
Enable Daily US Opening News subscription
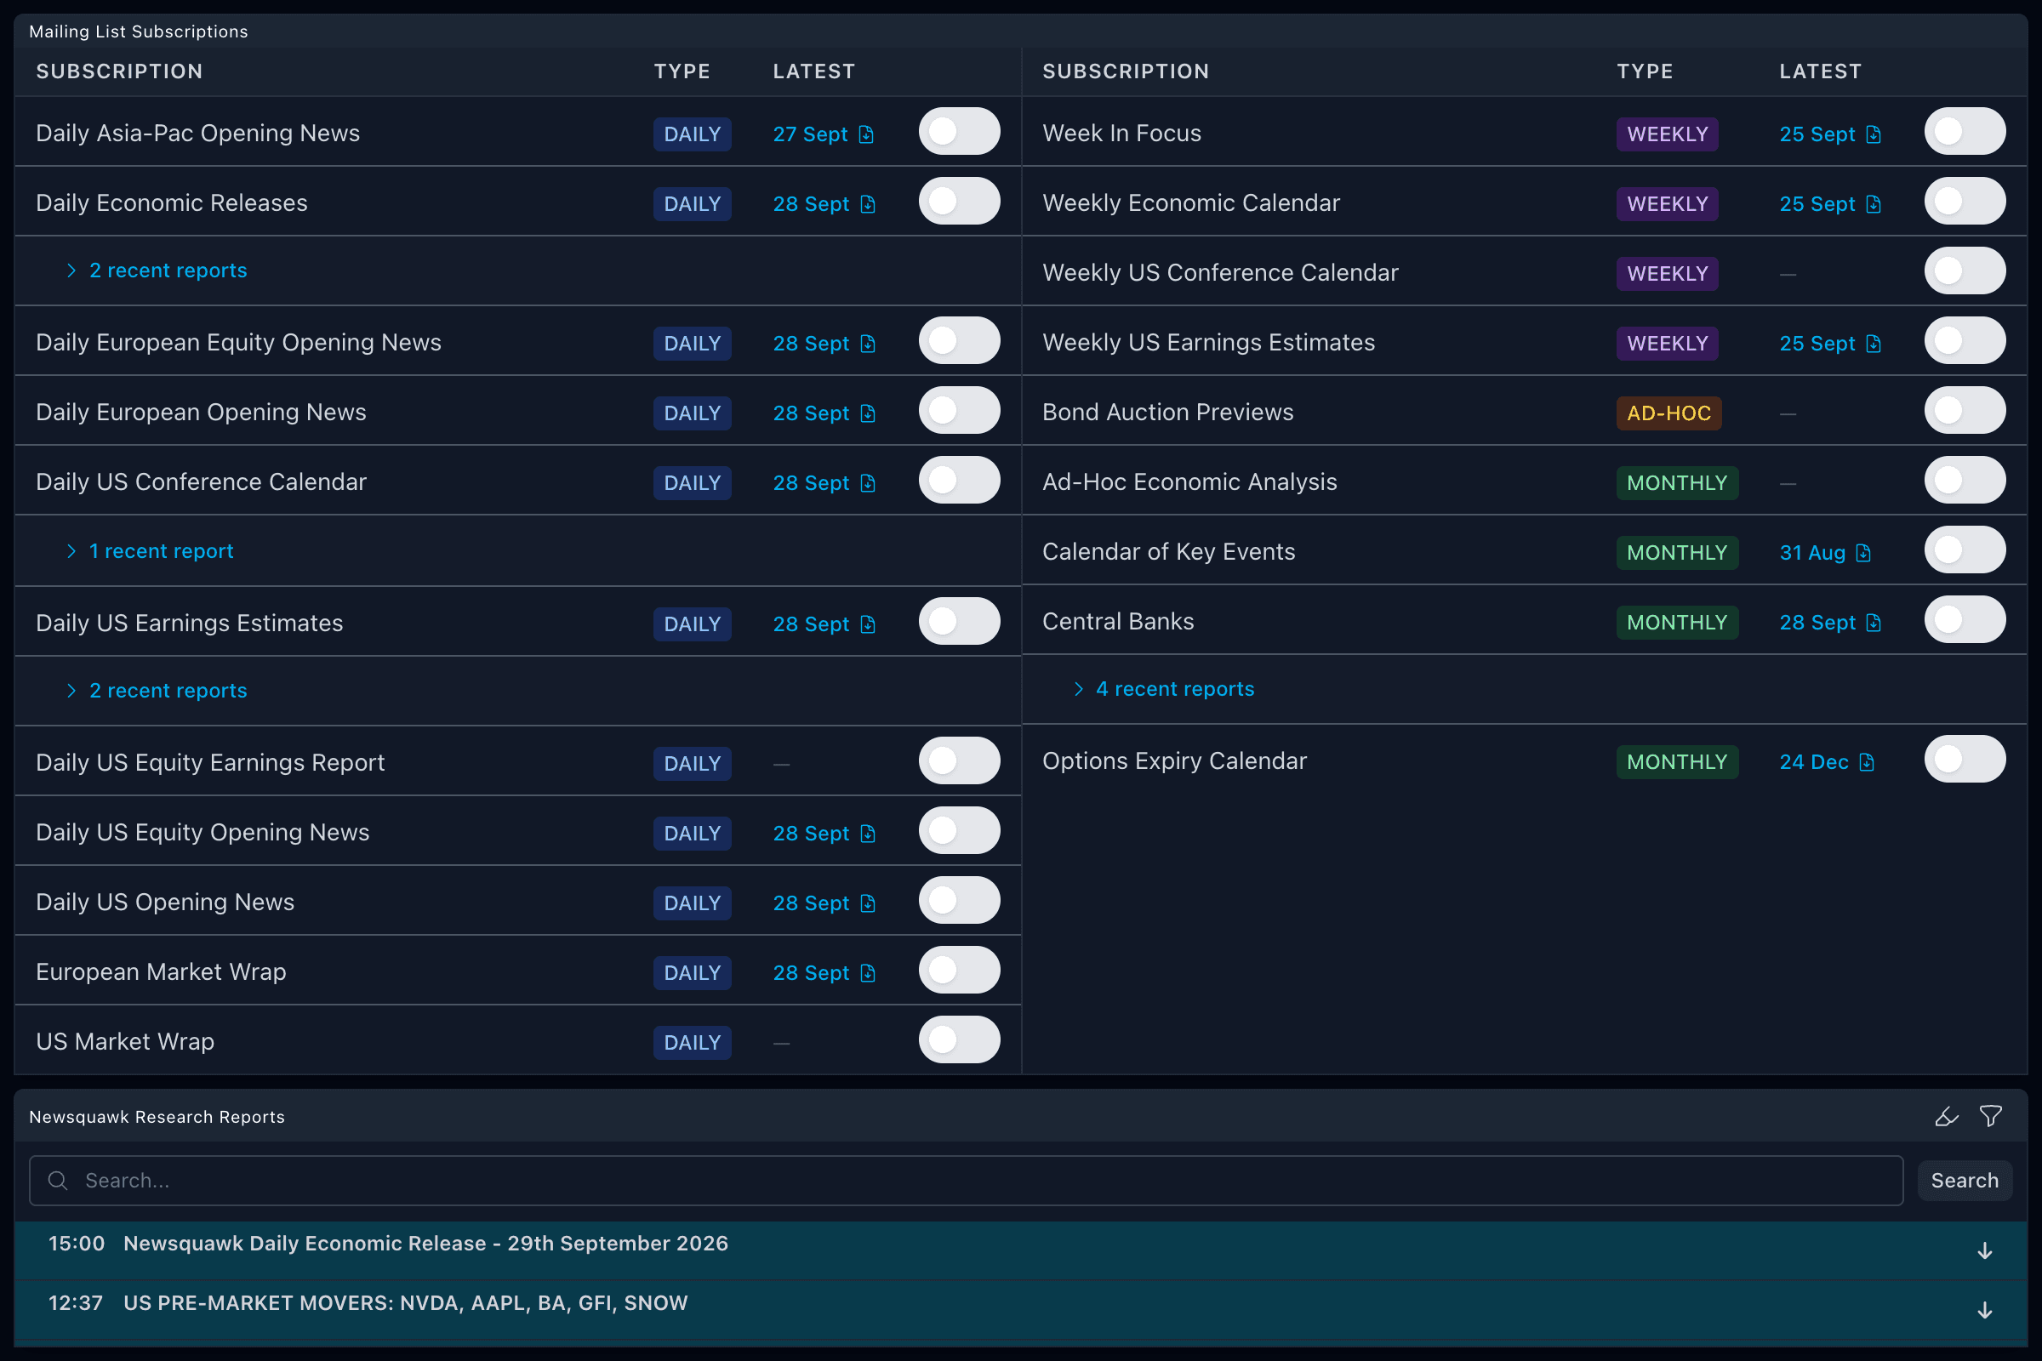point(960,900)
